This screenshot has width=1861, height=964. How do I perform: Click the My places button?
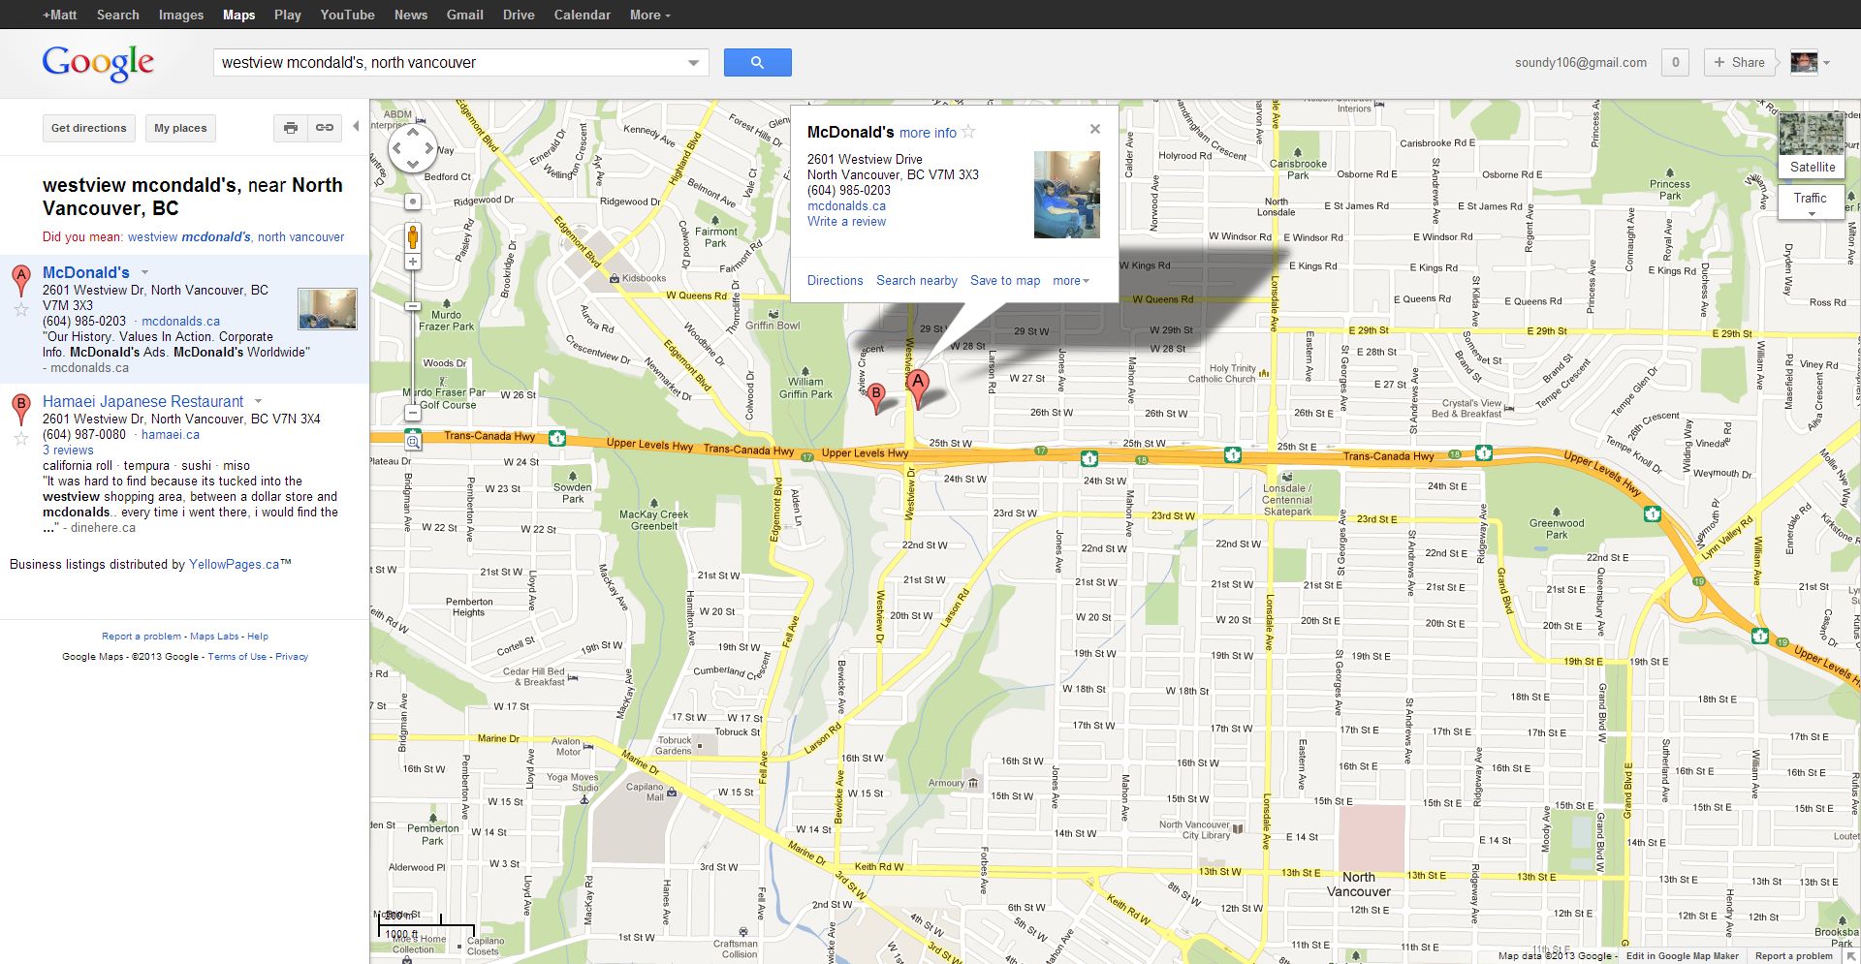(x=180, y=128)
